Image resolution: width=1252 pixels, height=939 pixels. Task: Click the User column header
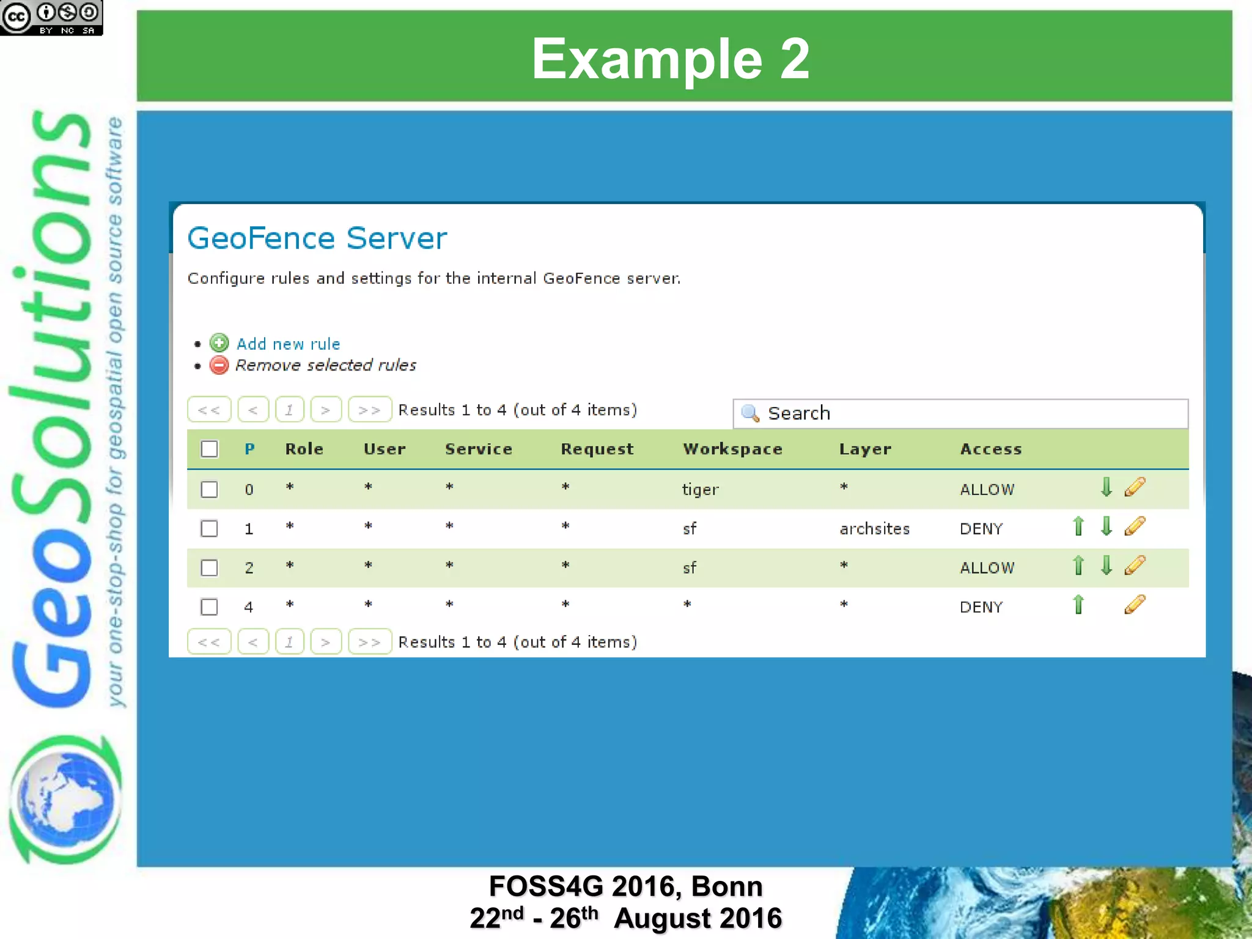[x=385, y=449]
